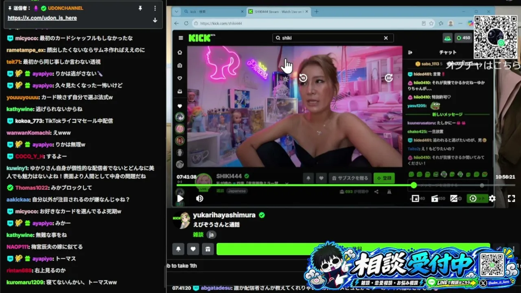Click the green video progress bar handle
521x293 pixels.
click(414, 185)
